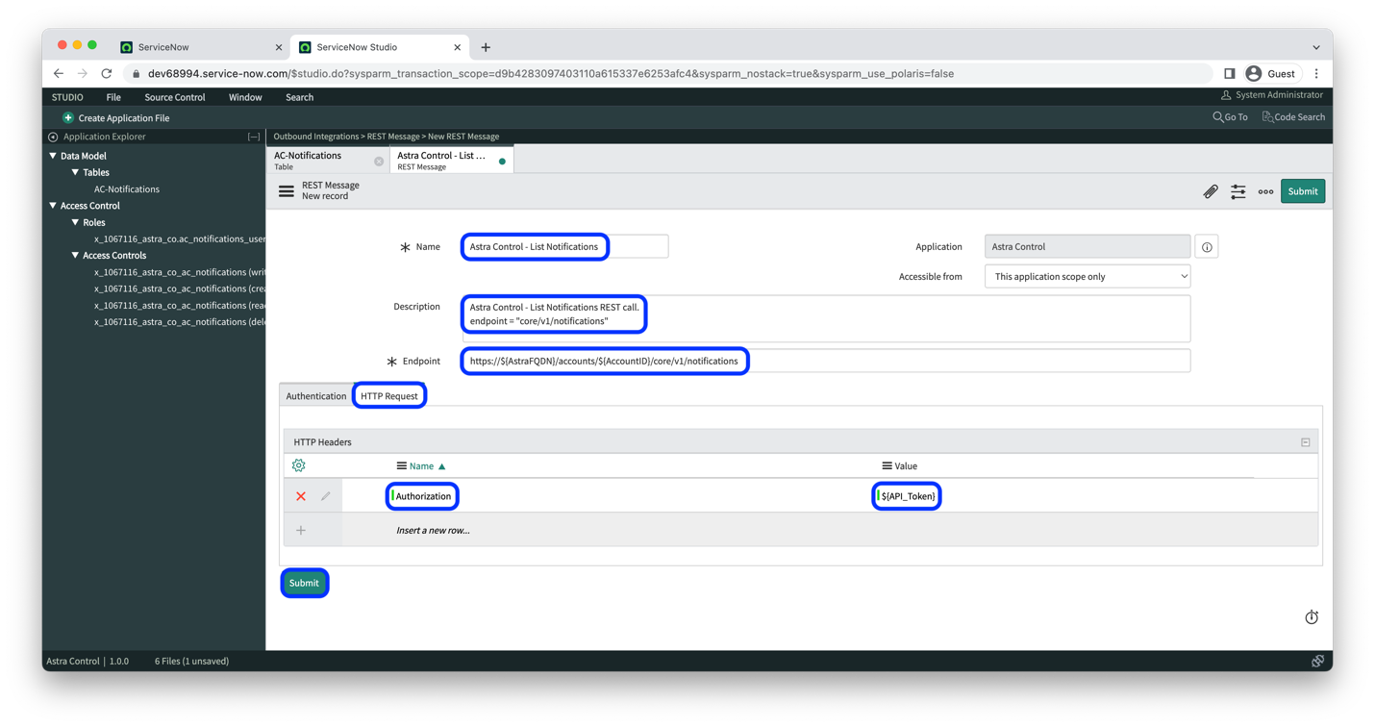
Task: Click the top-right Submit button
Action: 1303,191
